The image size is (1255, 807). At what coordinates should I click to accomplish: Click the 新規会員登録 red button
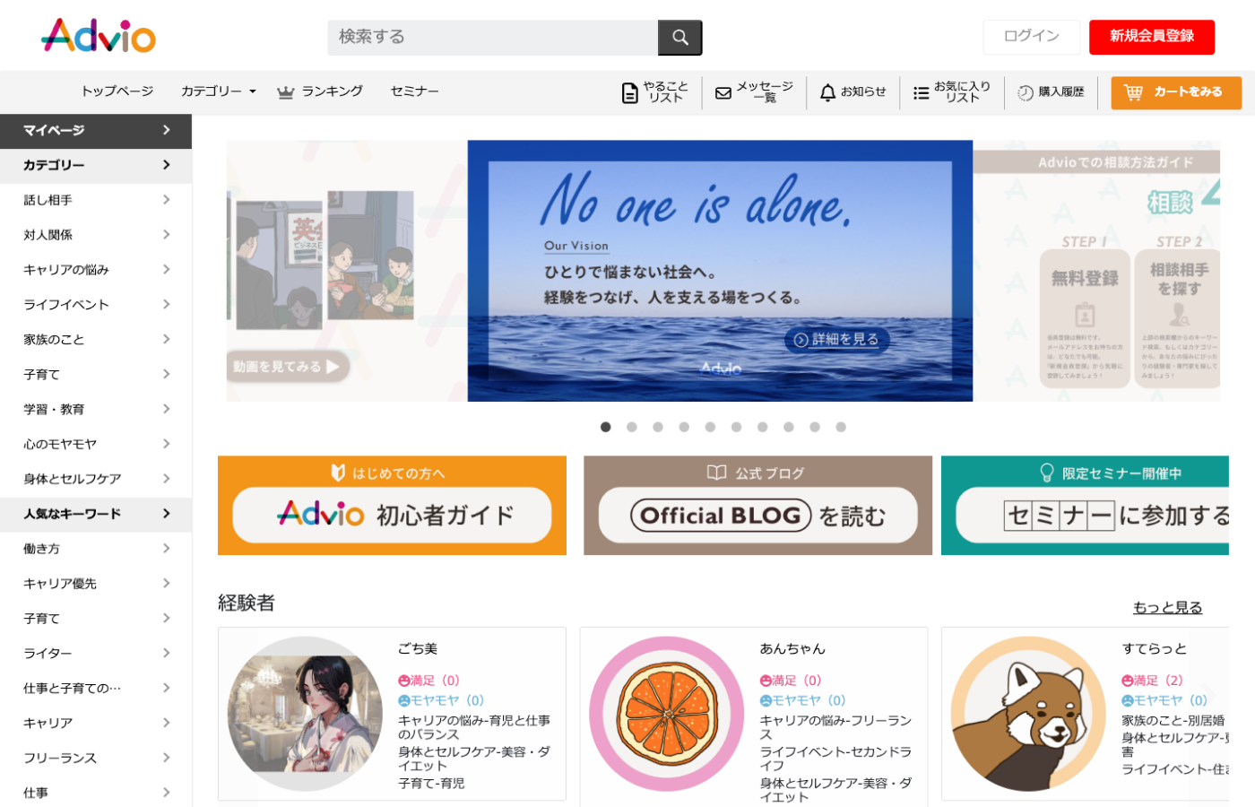point(1151,37)
